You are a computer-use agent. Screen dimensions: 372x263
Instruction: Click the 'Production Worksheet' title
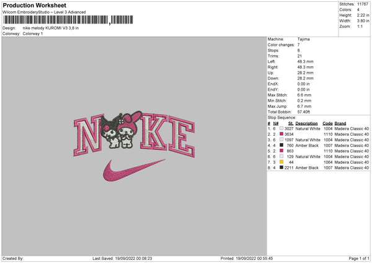point(34,6)
